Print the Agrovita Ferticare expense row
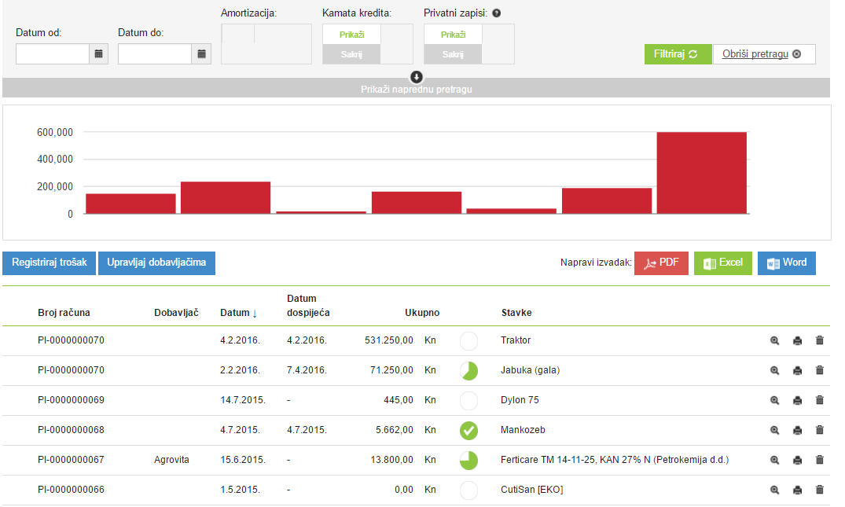The image size is (845, 507). pos(797,460)
